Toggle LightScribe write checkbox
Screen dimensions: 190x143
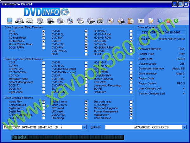[x=43, y=92]
